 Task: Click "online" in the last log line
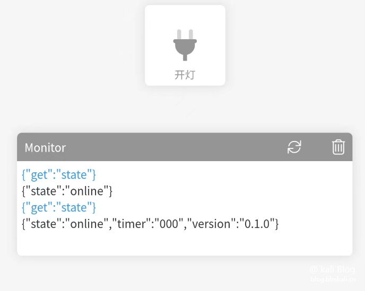(87, 224)
